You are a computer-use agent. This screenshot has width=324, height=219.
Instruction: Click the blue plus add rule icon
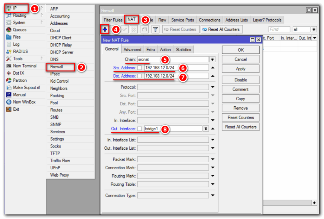tap(105, 29)
